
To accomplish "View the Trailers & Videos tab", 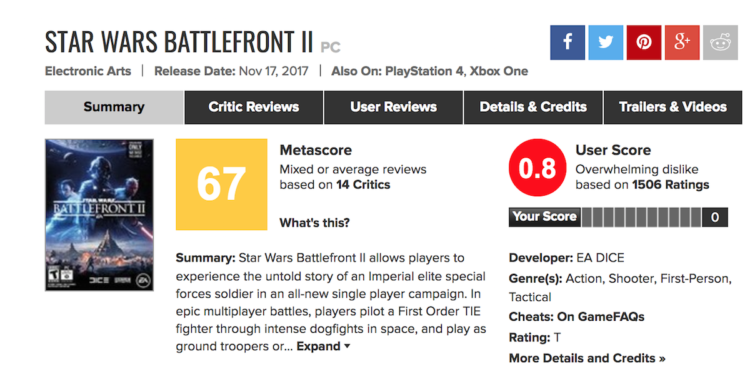I will click(x=672, y=107).
